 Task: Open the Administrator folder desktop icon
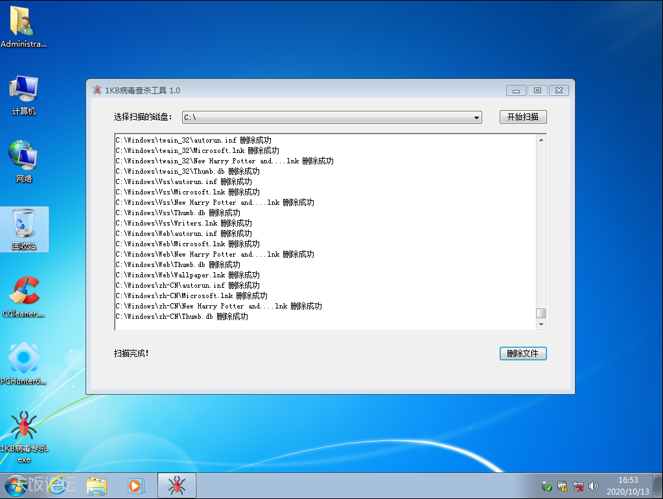[23, 26]
